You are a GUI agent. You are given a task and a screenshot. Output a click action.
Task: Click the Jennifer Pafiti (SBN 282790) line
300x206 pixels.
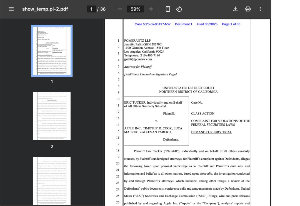tap(143, 44)
